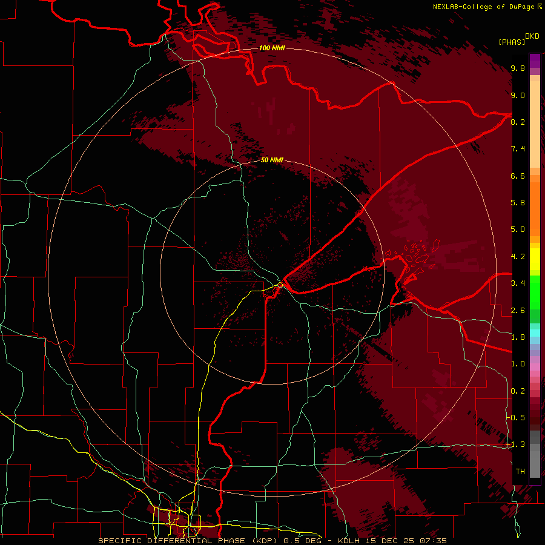
Task: Click the 5.0 legend value
Action: (x=518, y=230)
